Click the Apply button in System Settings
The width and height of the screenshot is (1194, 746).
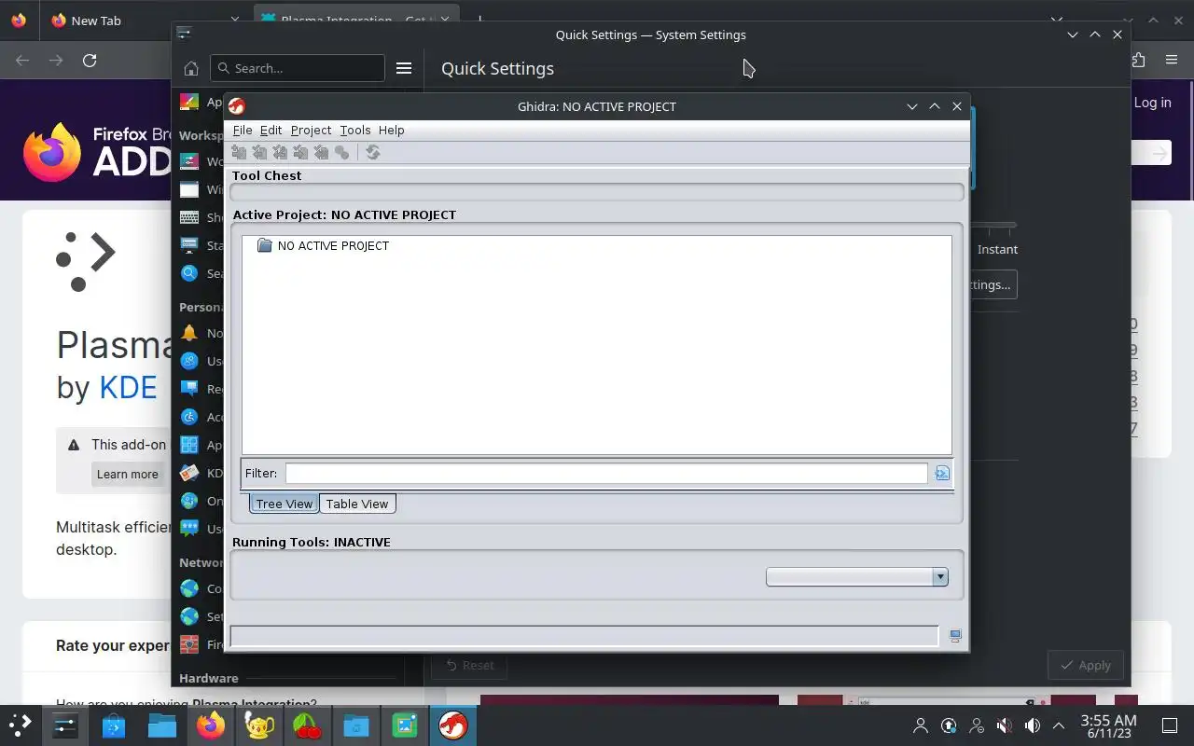pyautogui.click(x=1085, y=665)
